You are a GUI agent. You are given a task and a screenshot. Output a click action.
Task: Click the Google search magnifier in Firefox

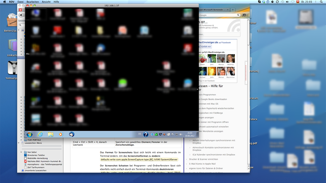pos(238,15)
